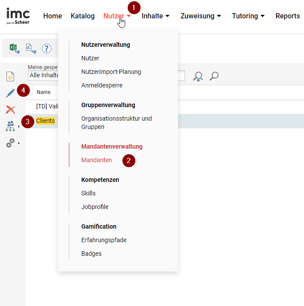Choose Organisationsstruktur und Gruppen menu entry
The width and height of the screenshot is (304, 306).
(x=116, y=123)
